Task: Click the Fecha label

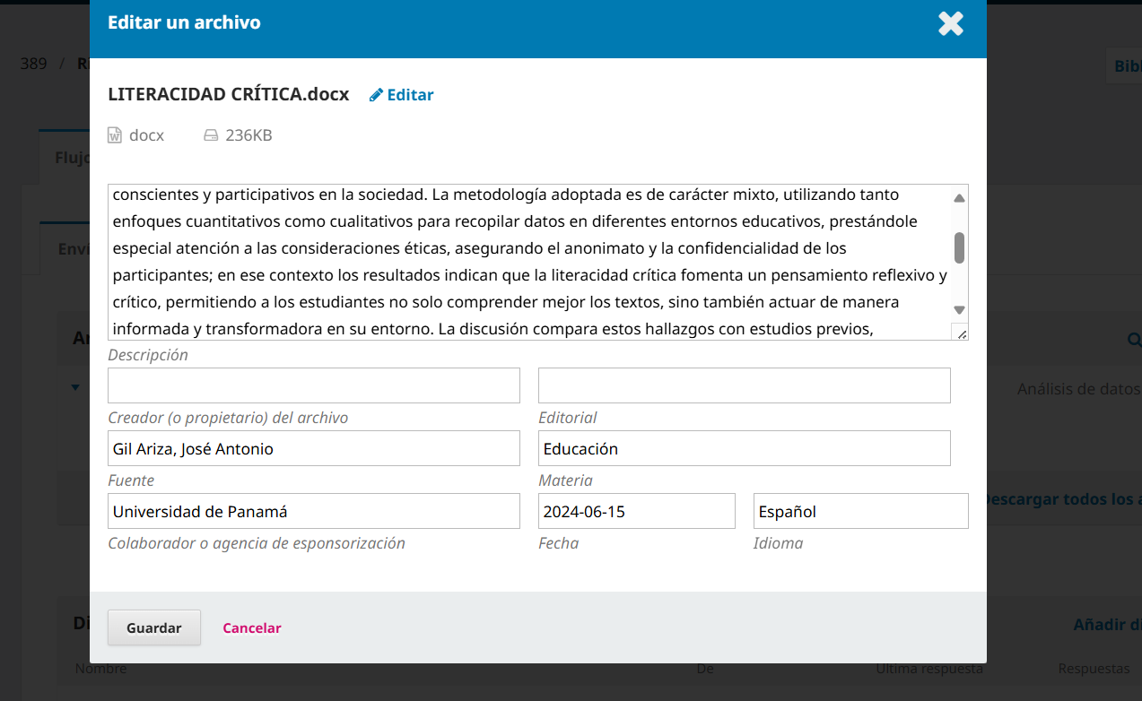Action: [x=558, y=543]
